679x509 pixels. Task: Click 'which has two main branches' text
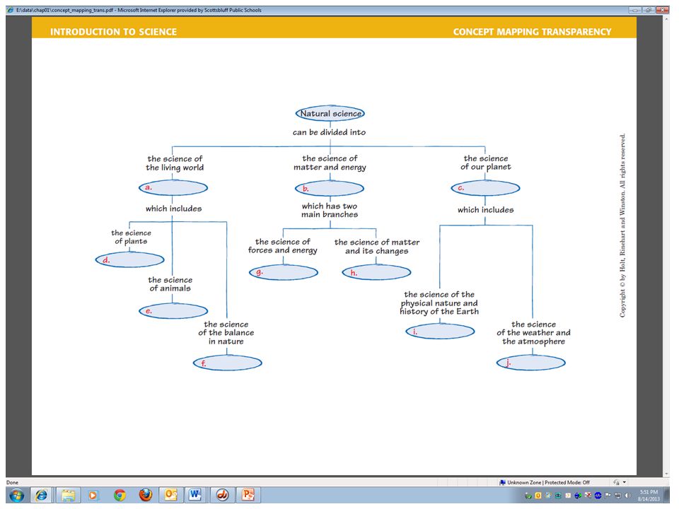(x=330, y=210)
